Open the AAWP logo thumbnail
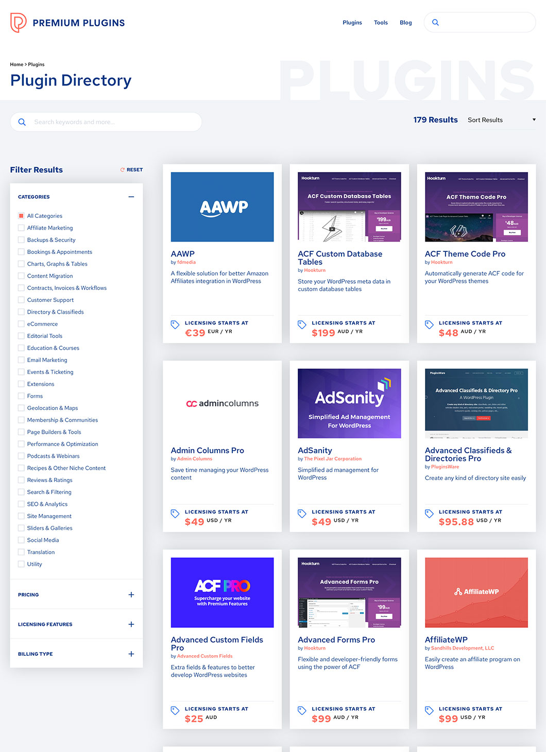546x752 pixels. tap(222, 207)
